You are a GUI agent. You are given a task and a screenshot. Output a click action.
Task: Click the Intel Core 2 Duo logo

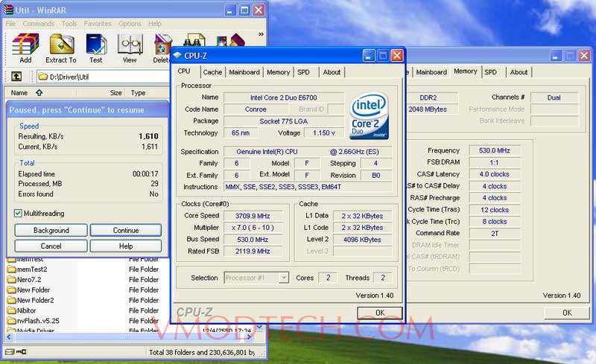369,115
